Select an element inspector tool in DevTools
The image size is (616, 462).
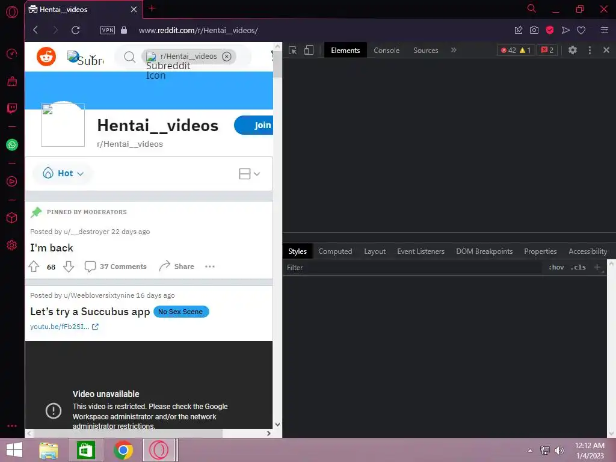point(293,50)
